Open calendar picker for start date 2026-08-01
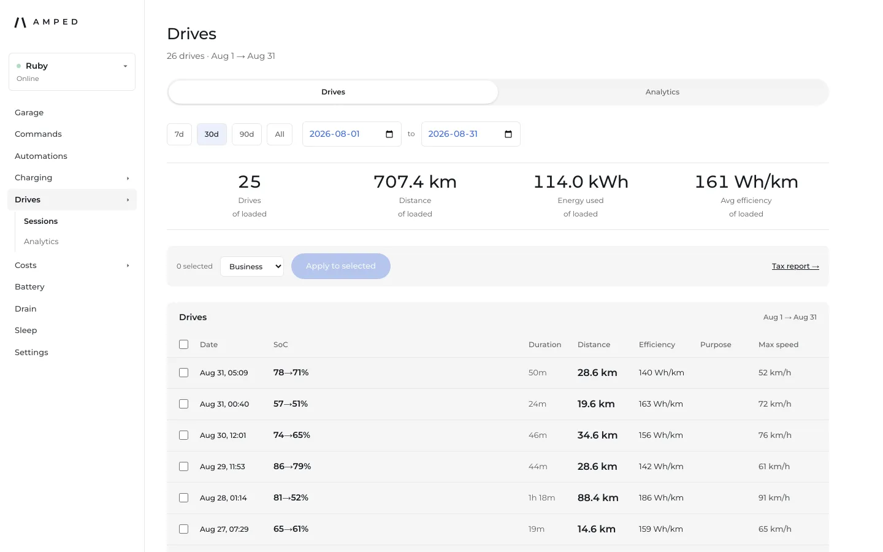The image size is (883, 552). point(389,134)
